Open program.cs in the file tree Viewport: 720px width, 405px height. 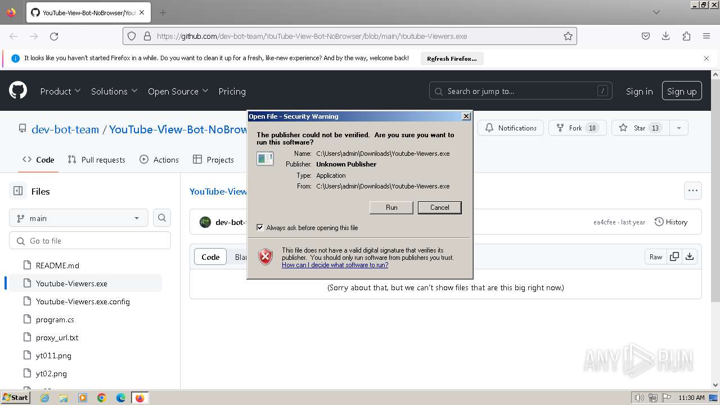click(x=55, y=319)
